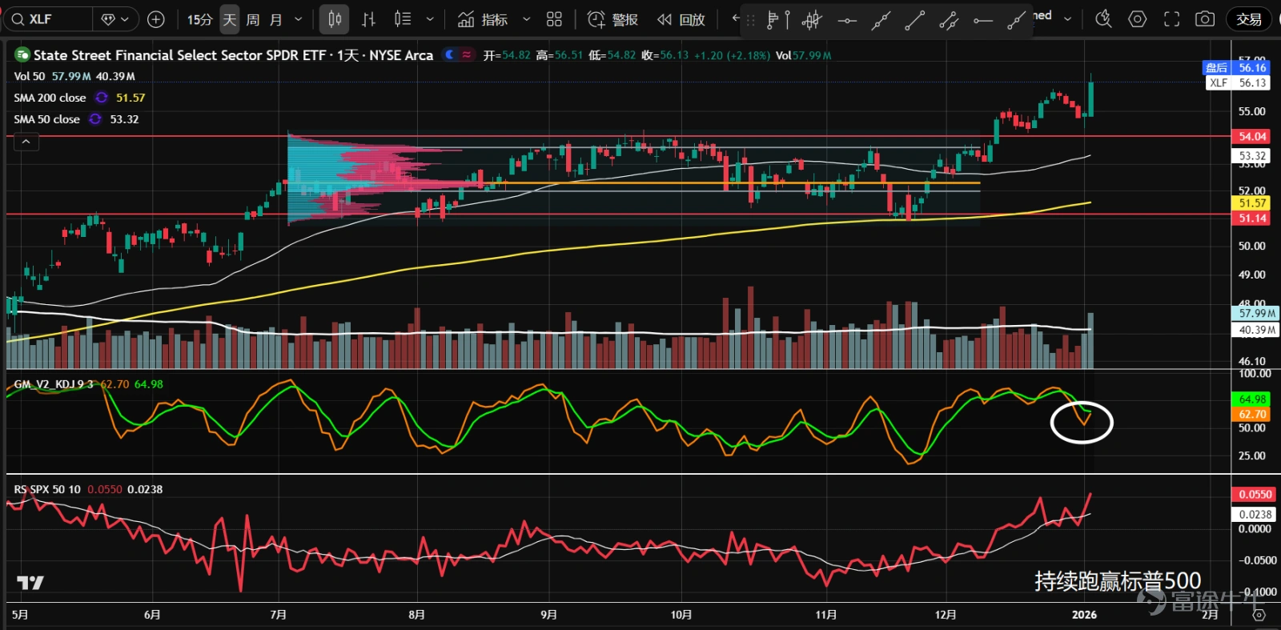
Task: Select the 天 daily interval
Action: pos(230,19)
